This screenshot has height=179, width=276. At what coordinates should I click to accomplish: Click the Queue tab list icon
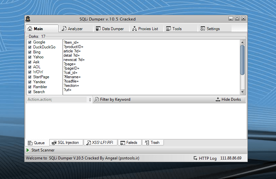point(30,143)
